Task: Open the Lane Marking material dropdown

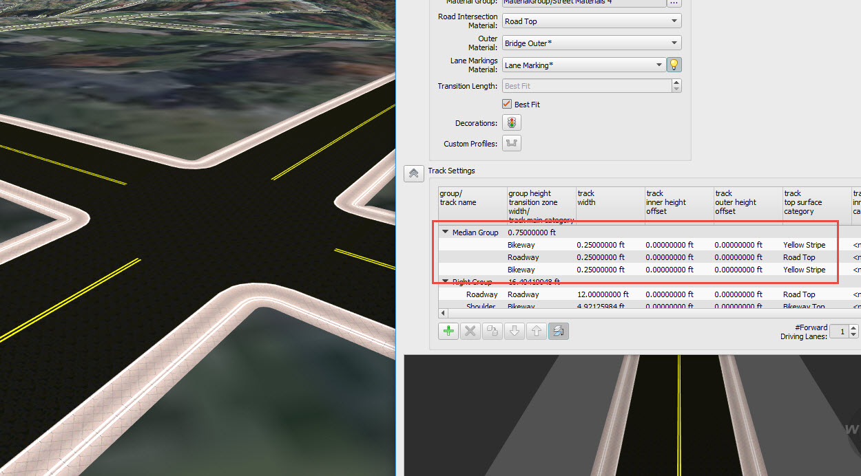Action: (x=657, y=64)
